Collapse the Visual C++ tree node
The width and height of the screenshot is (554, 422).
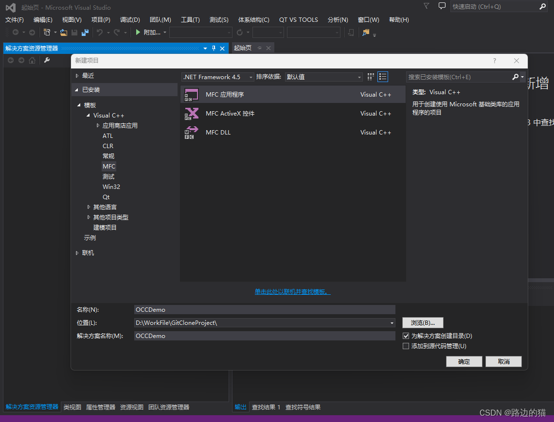(x=88, y=116)
